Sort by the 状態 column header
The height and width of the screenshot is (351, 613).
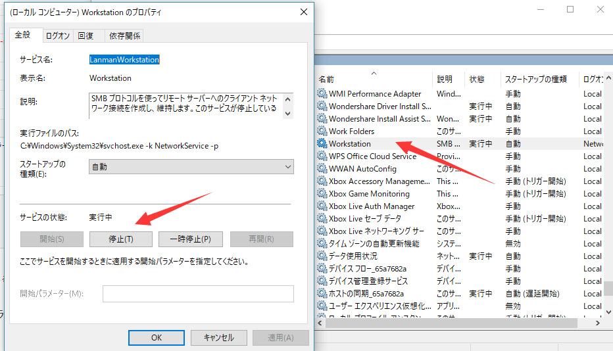[x=482, y=80]
